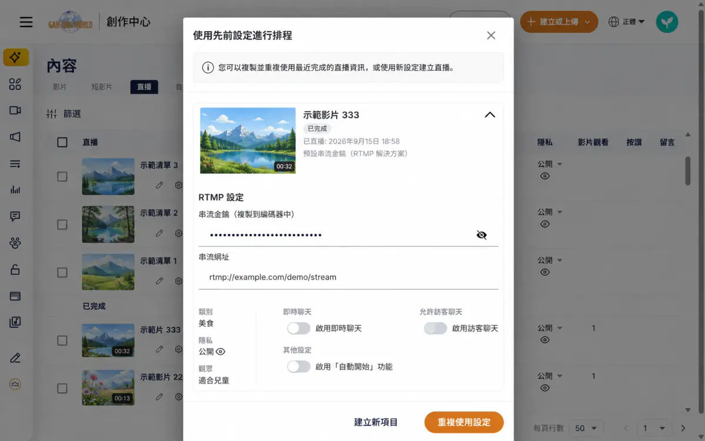
Task: Open privacy 公開 dropdown for 示範清單 2
Action: click(x=550, y=212)
